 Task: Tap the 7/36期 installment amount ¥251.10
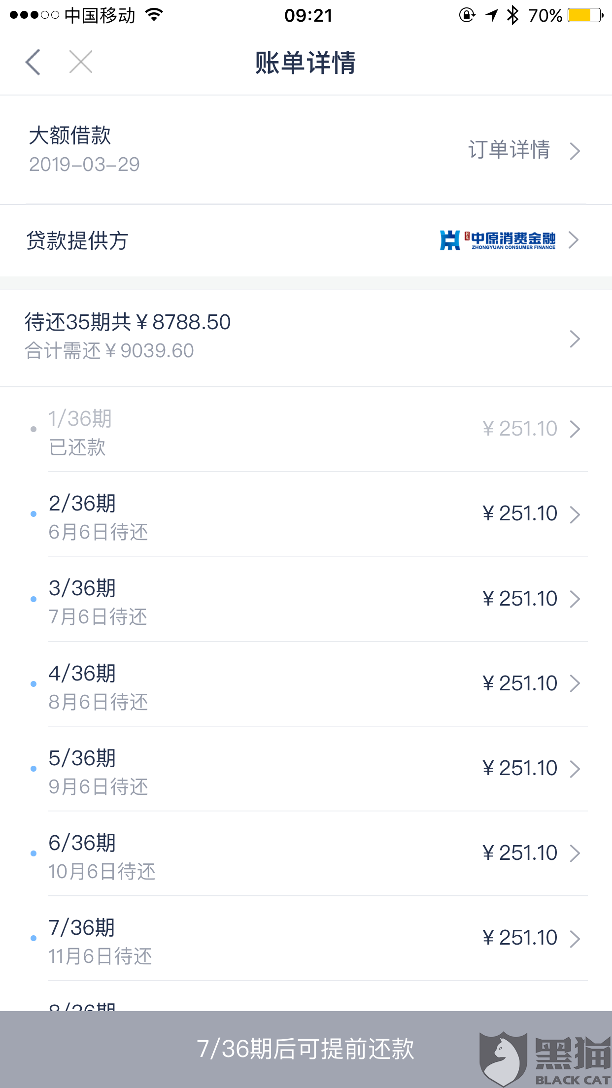(520, 938)
